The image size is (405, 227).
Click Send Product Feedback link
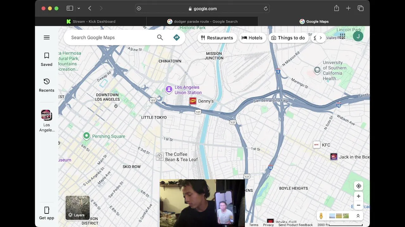tap(296, 225)
